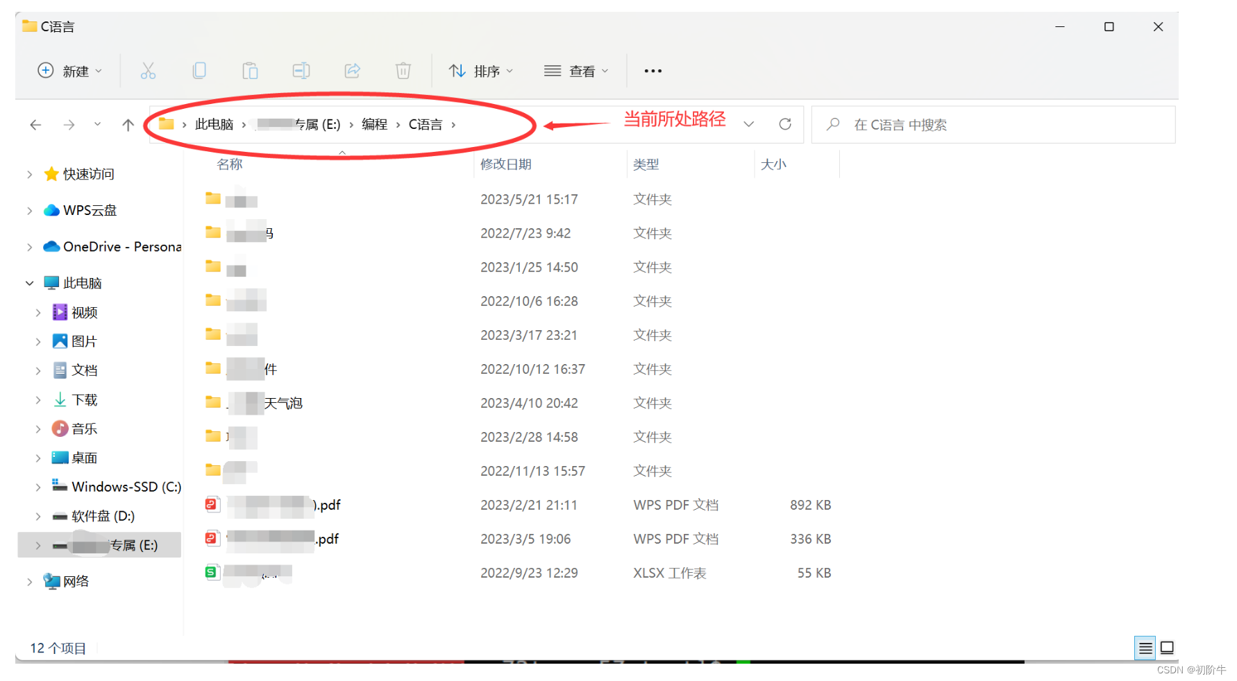Open the 新建 new item dropdown
1237x681 pixels.
tap(69, 71)
